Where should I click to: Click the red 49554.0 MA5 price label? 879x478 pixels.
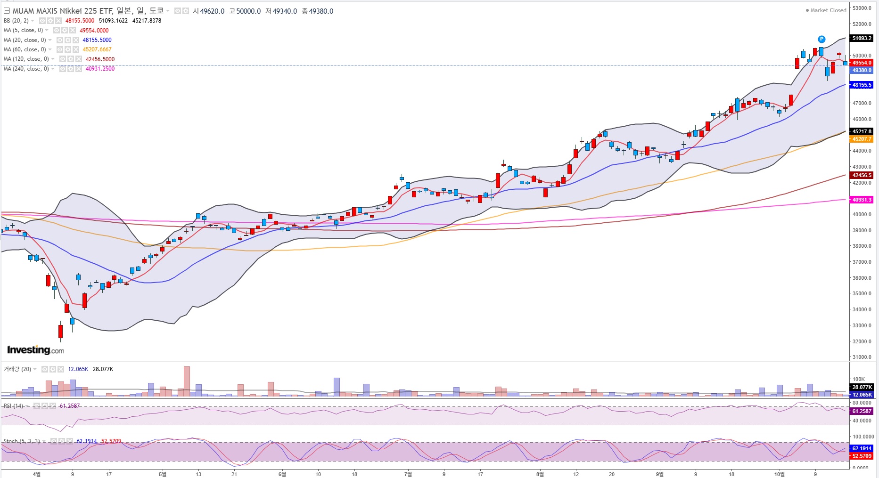click(x=862, y=63)
